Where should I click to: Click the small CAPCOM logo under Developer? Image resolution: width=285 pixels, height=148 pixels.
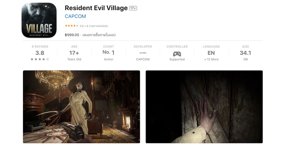143,53
